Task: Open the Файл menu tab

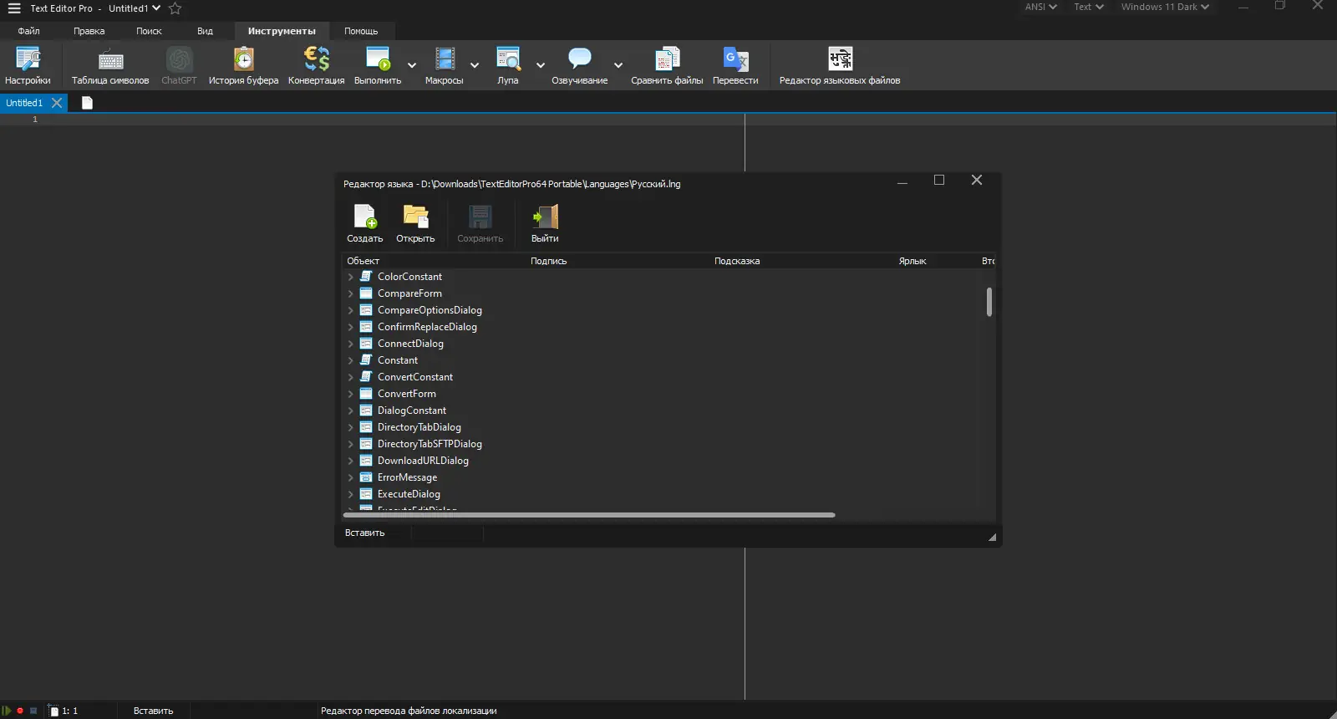Action: (x=29, y=31)
